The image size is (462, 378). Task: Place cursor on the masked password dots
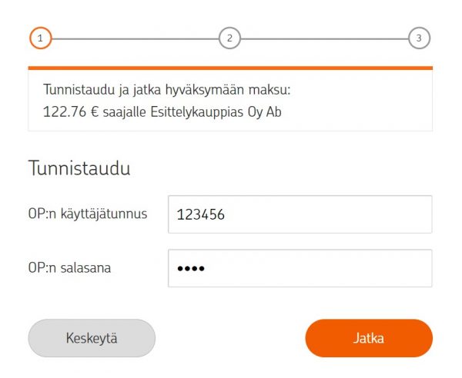pyautogui.click(x=191, y=268)
